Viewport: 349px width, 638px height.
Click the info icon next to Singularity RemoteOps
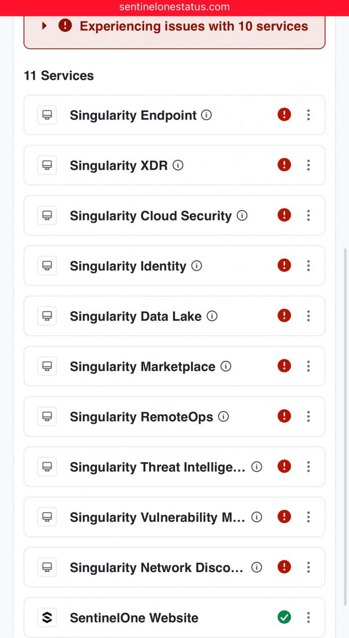point(224,416)
